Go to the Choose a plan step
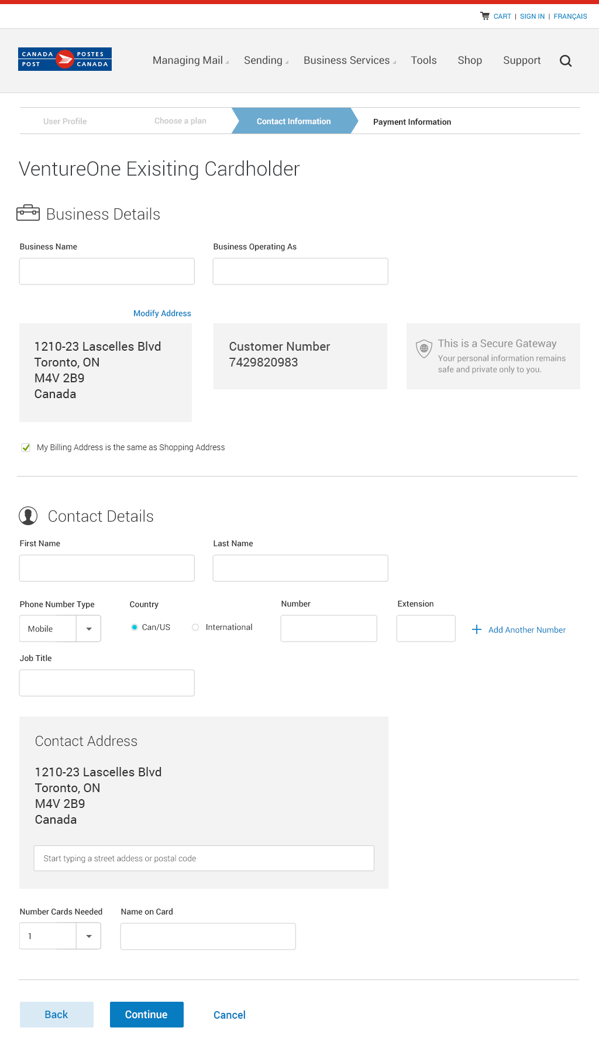599x1055 pixels. pyautogui.click(x=180, y=121)
